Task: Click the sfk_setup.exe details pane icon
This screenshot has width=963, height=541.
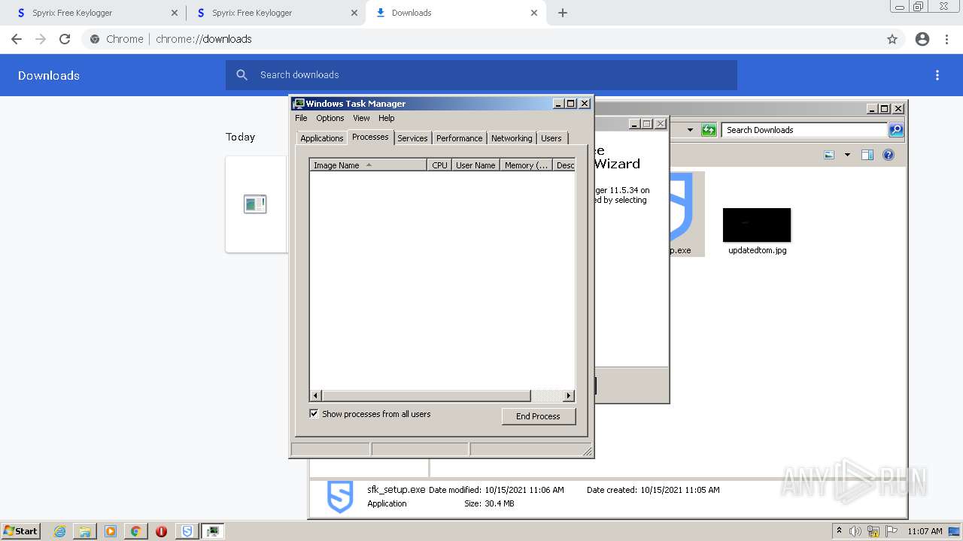Action: 340,497
